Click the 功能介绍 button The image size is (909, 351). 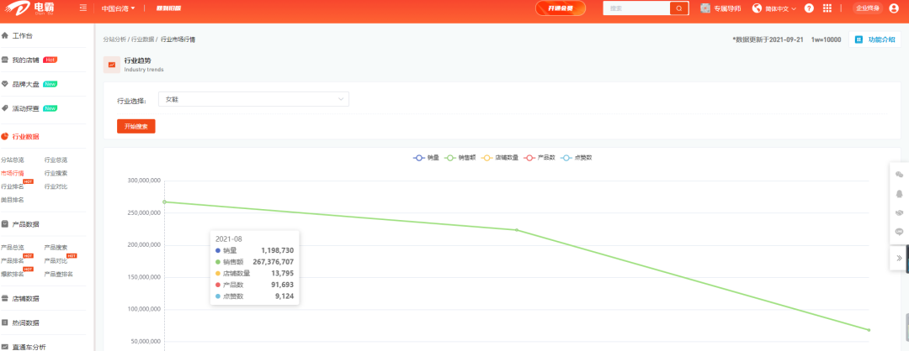875,39
